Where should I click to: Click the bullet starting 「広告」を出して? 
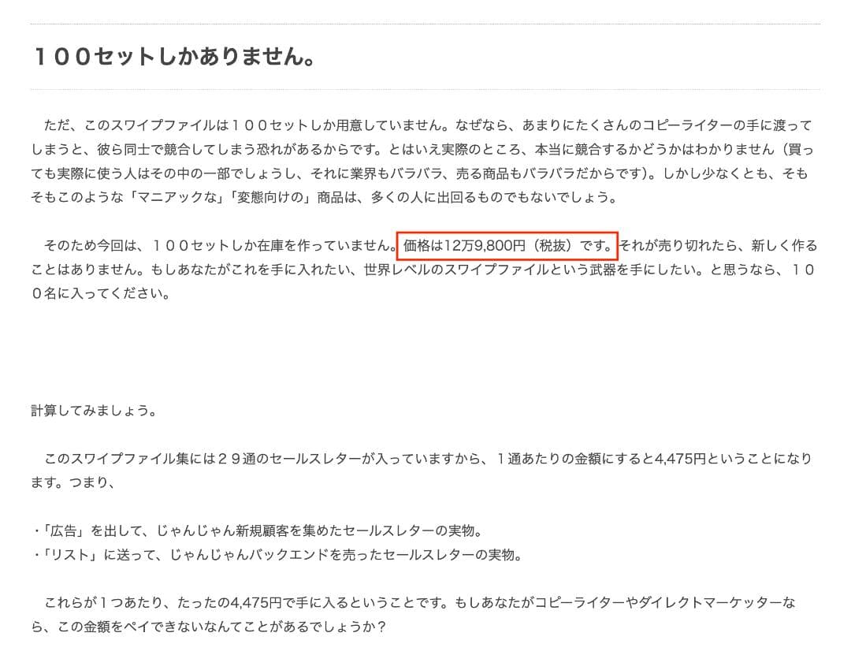pyautogui.click(x=258, y=530)
